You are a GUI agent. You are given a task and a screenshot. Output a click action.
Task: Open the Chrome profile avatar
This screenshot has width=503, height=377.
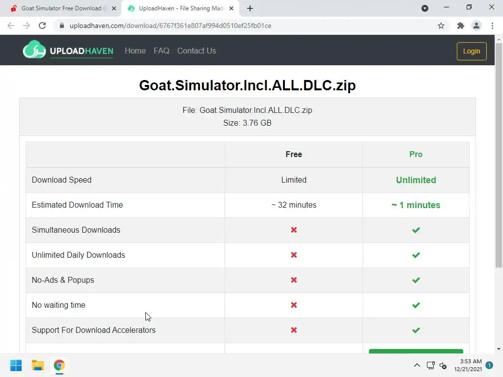pyautogui.click(x=476, y=26)
